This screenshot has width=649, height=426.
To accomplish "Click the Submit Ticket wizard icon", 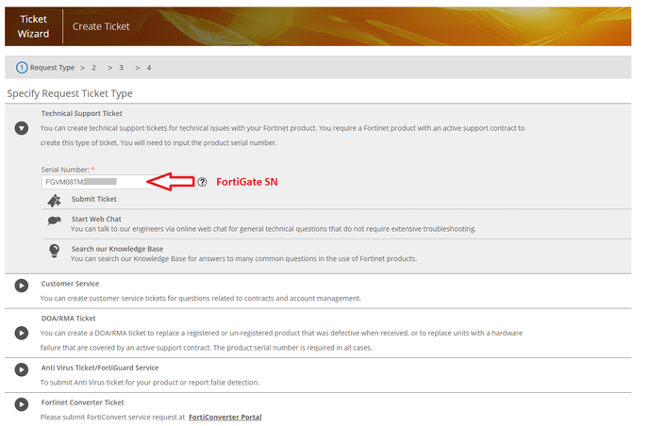I will [x=54, y=201].
